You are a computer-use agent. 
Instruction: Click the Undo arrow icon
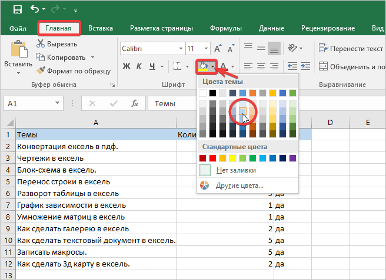pyautogui.click(x=35, y=9)
